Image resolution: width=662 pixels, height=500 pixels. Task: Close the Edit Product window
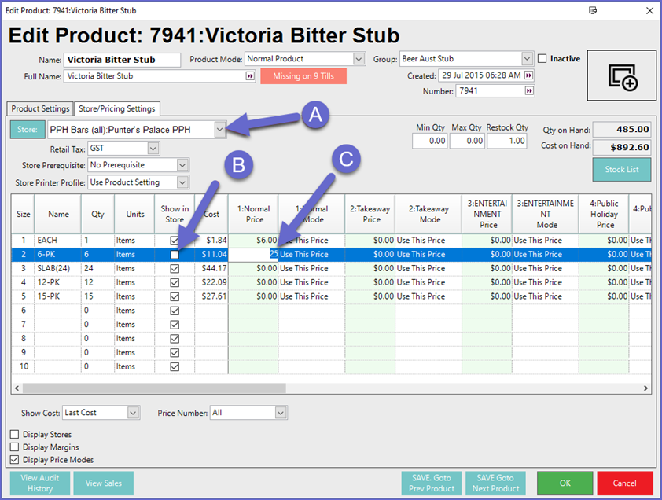[649, 10]
